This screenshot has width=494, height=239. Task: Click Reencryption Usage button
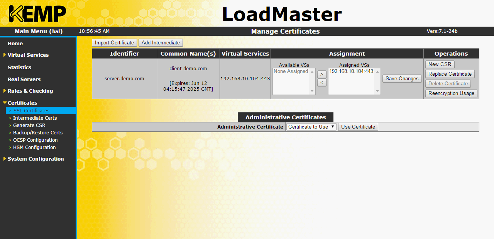(x=451, y=93)
